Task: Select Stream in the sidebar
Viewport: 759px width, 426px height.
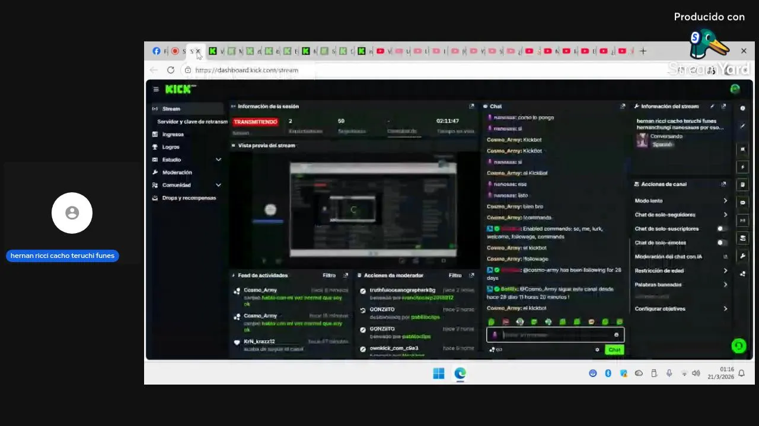Action: point(187,109)
